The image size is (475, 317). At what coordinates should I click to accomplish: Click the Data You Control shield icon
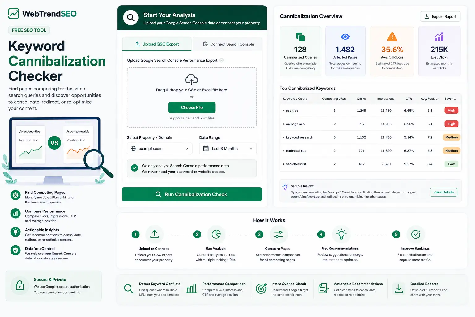pos(15,250)
